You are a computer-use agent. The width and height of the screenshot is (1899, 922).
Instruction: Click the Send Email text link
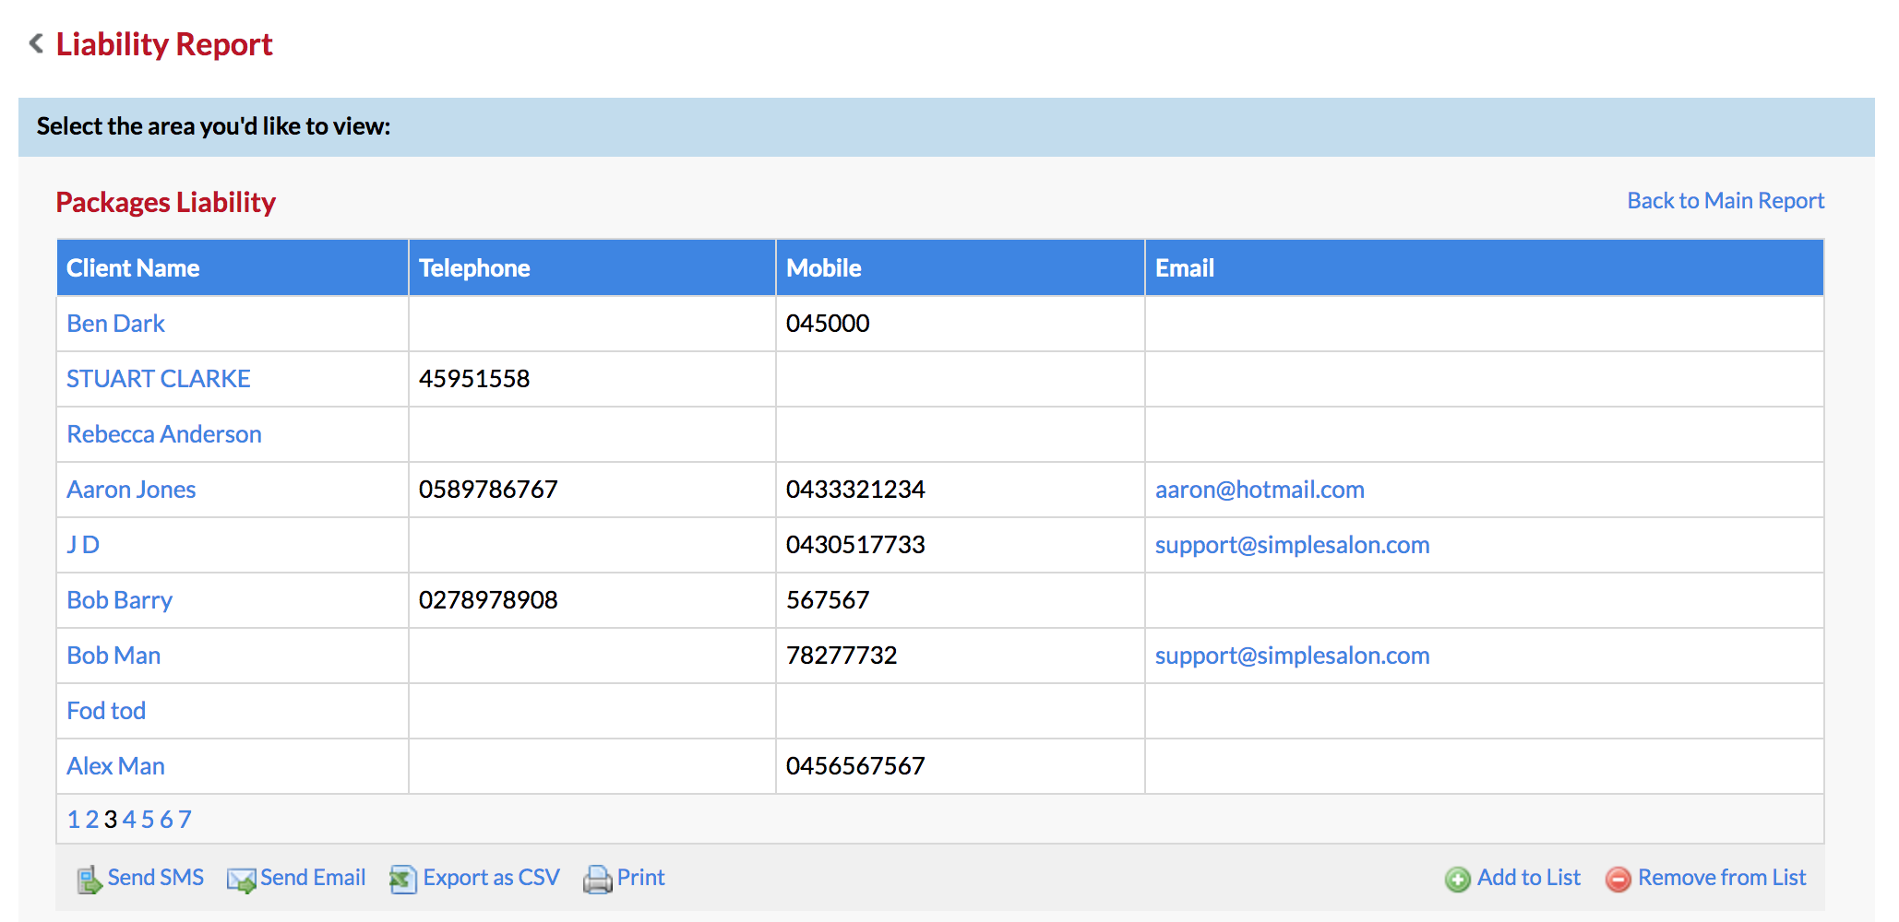click(x=313, y=878)
